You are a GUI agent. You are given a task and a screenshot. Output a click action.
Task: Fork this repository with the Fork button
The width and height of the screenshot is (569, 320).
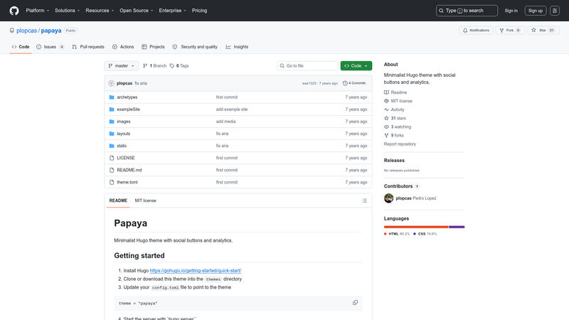[x=510, y=31]
